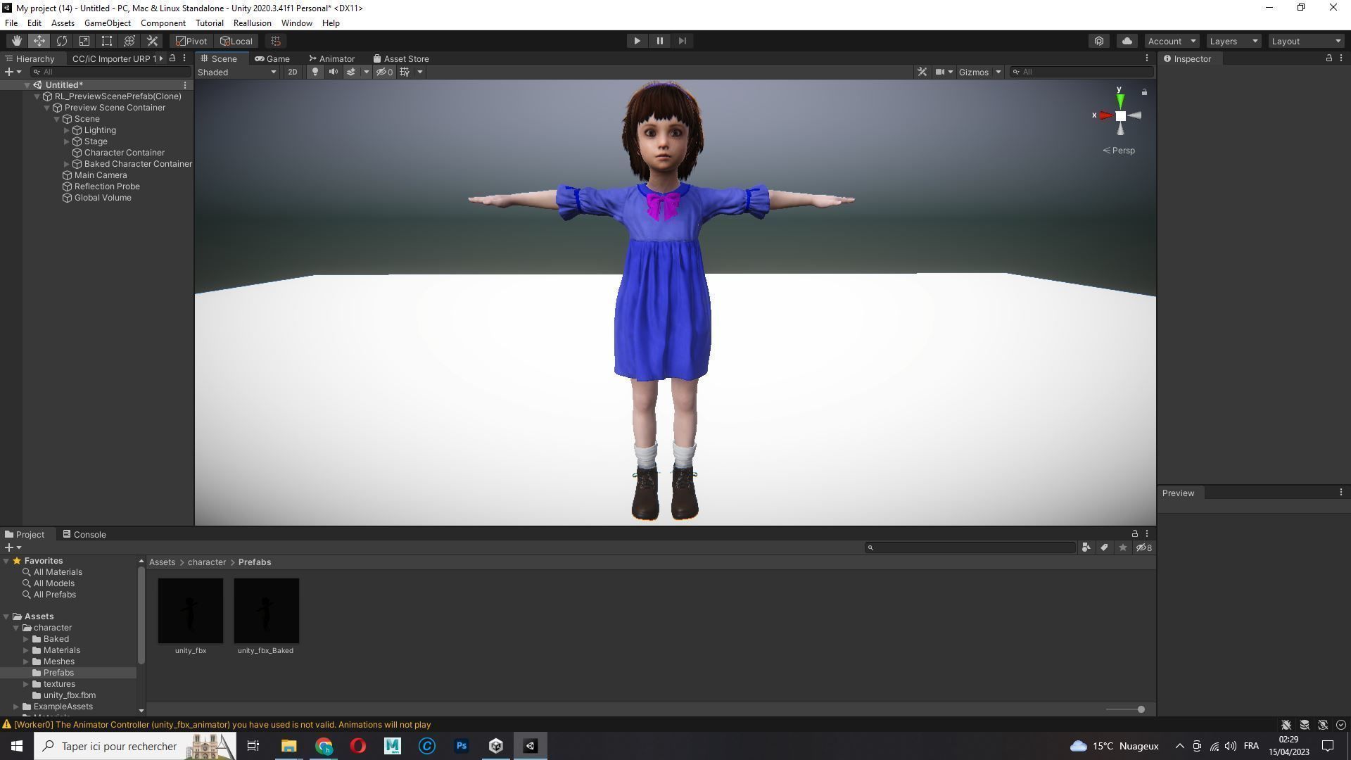The width and height of the screenshot is (1351, 760).
Task: Select the Transform tool
Action: point(129,41)
